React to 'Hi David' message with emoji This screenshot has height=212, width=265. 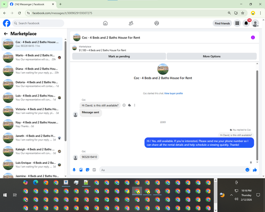124,105
